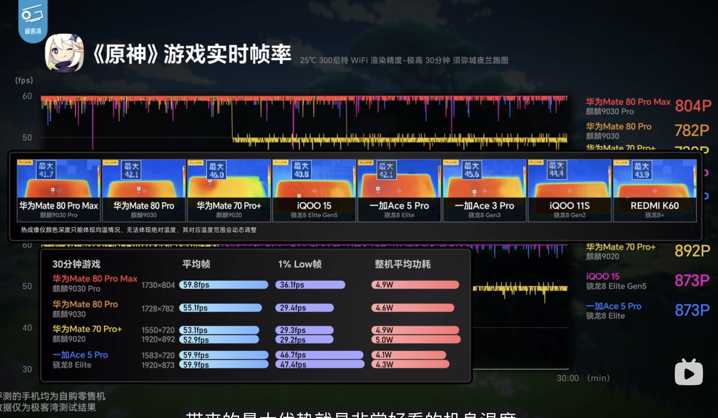Click the 最大 40.8 temperature label
The height and width of the screenshot is (418, 718).
coord(301,171)
